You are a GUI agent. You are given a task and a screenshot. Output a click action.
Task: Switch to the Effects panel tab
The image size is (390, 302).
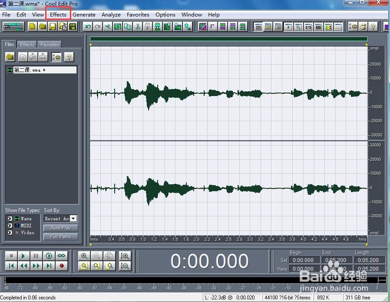[x=27, y=44]
